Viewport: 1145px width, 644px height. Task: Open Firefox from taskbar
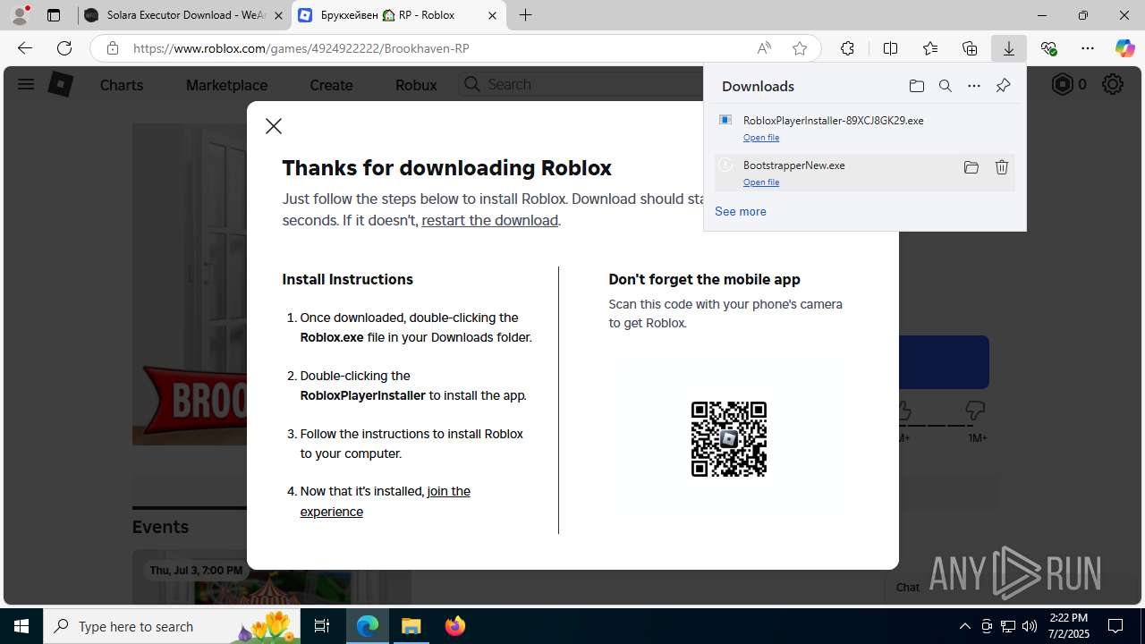[455, 626]
